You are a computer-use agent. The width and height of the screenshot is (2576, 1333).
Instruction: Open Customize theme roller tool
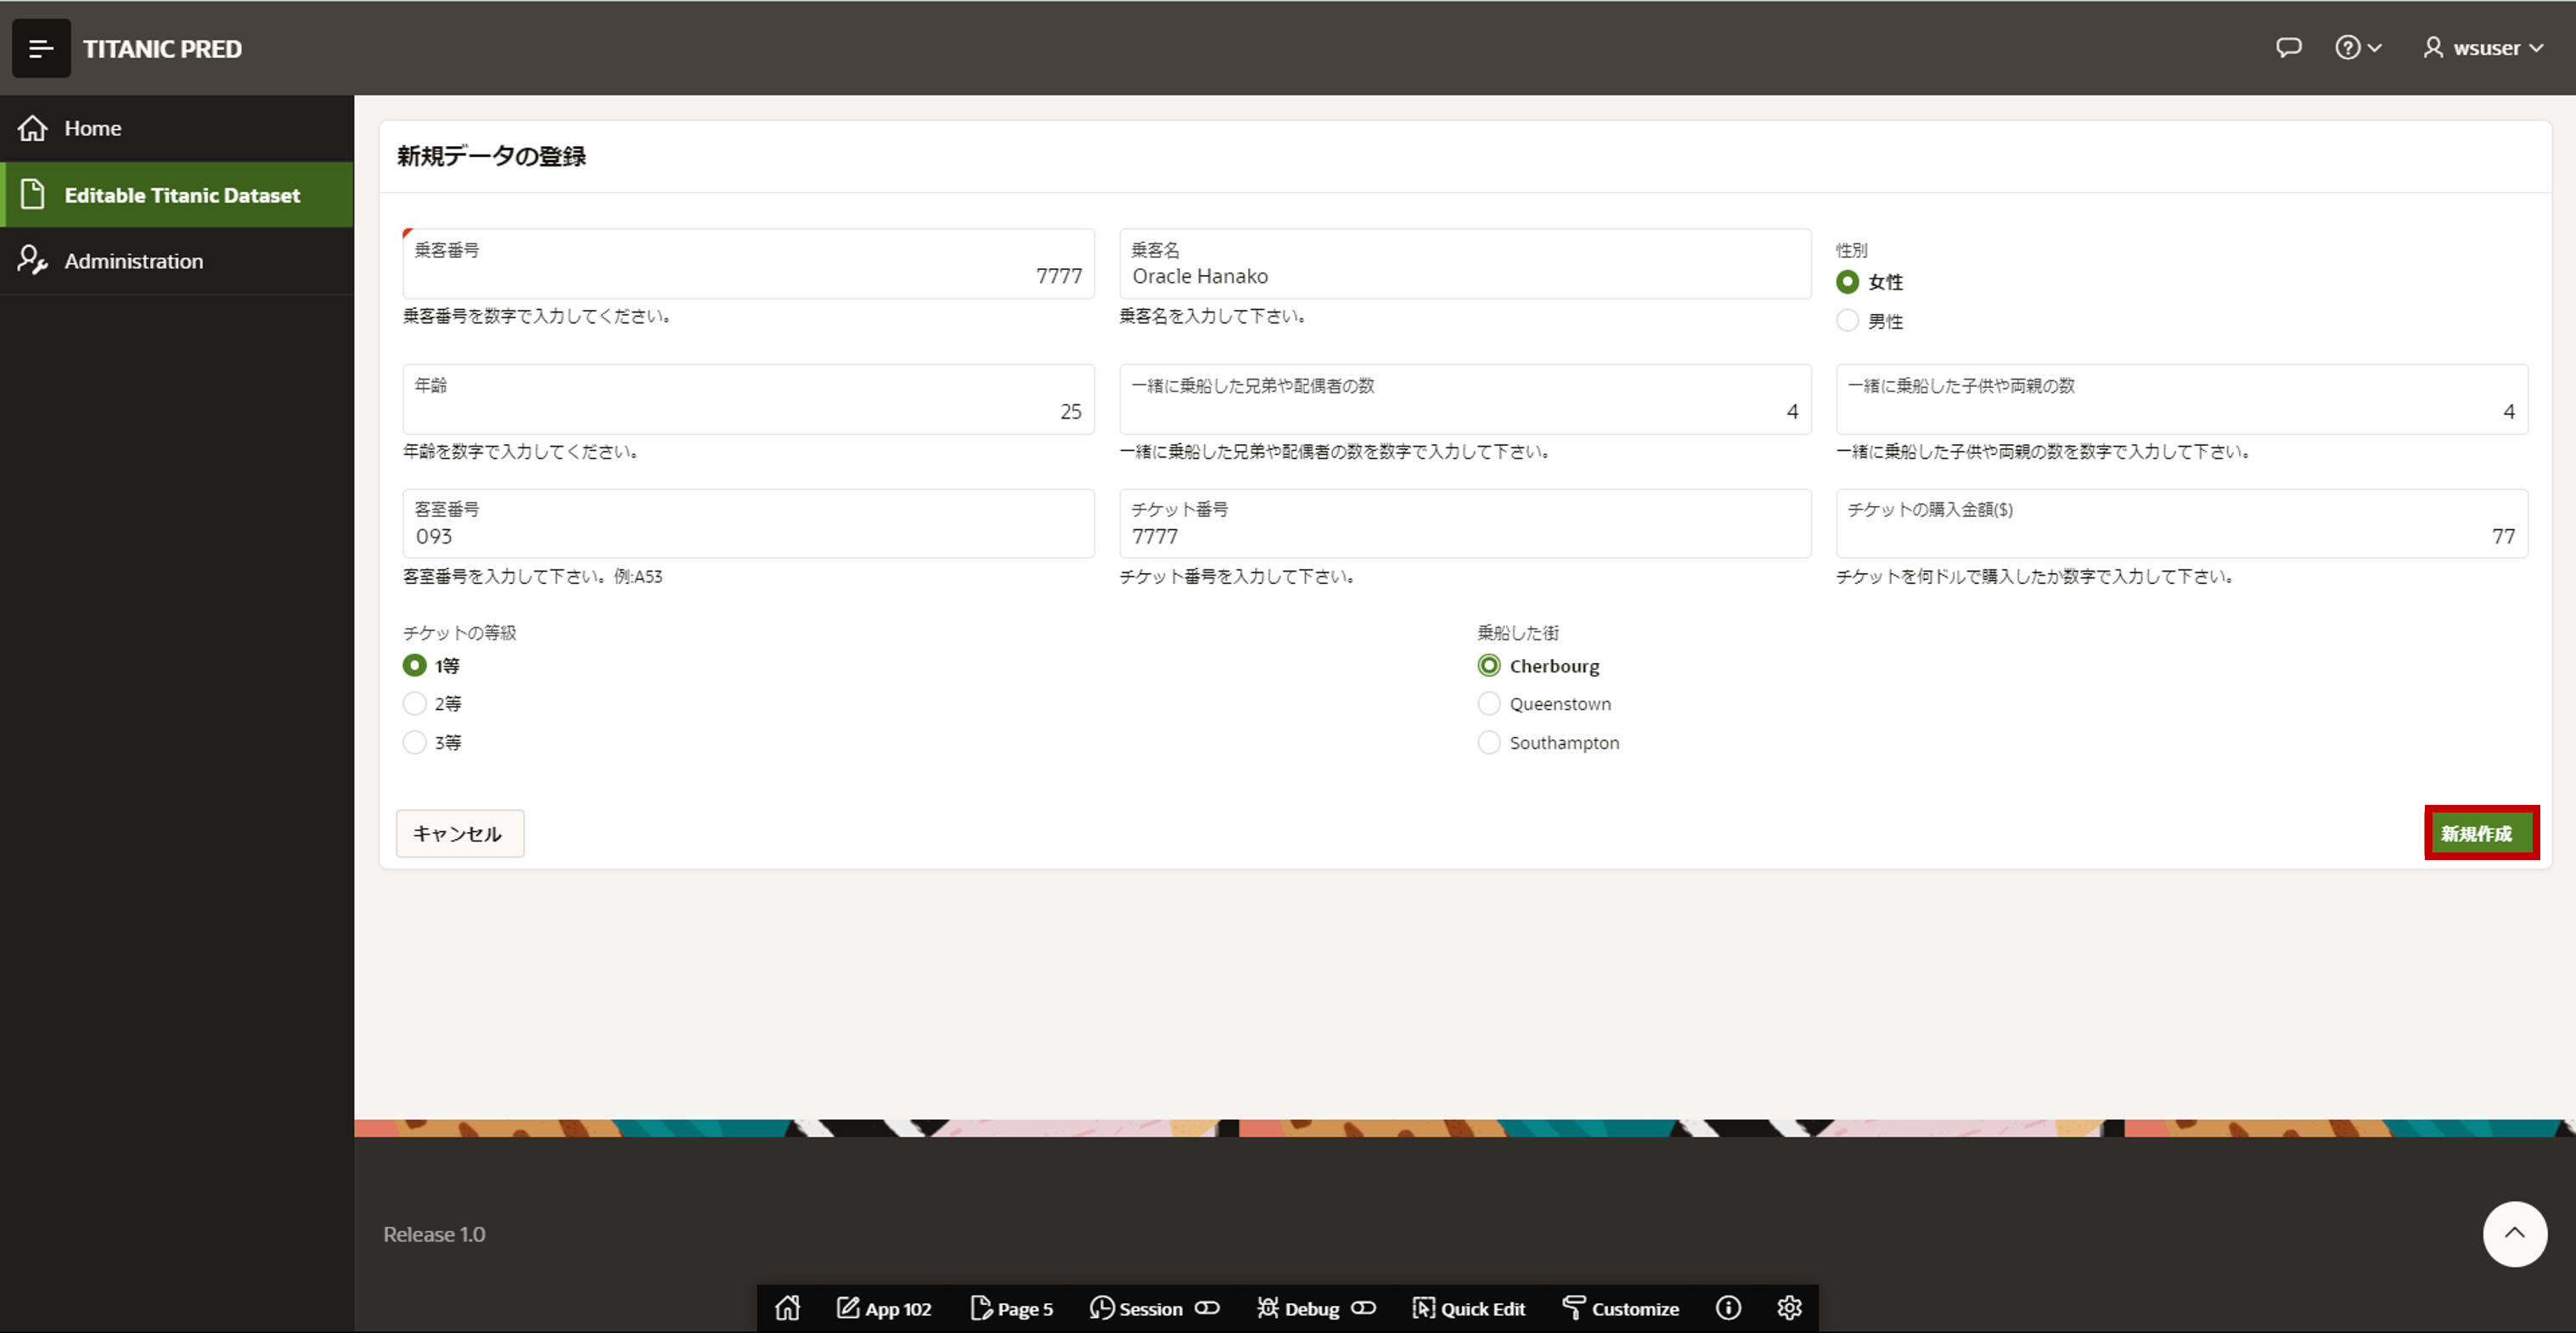pyautogui.click(x=1620, y=1308)
